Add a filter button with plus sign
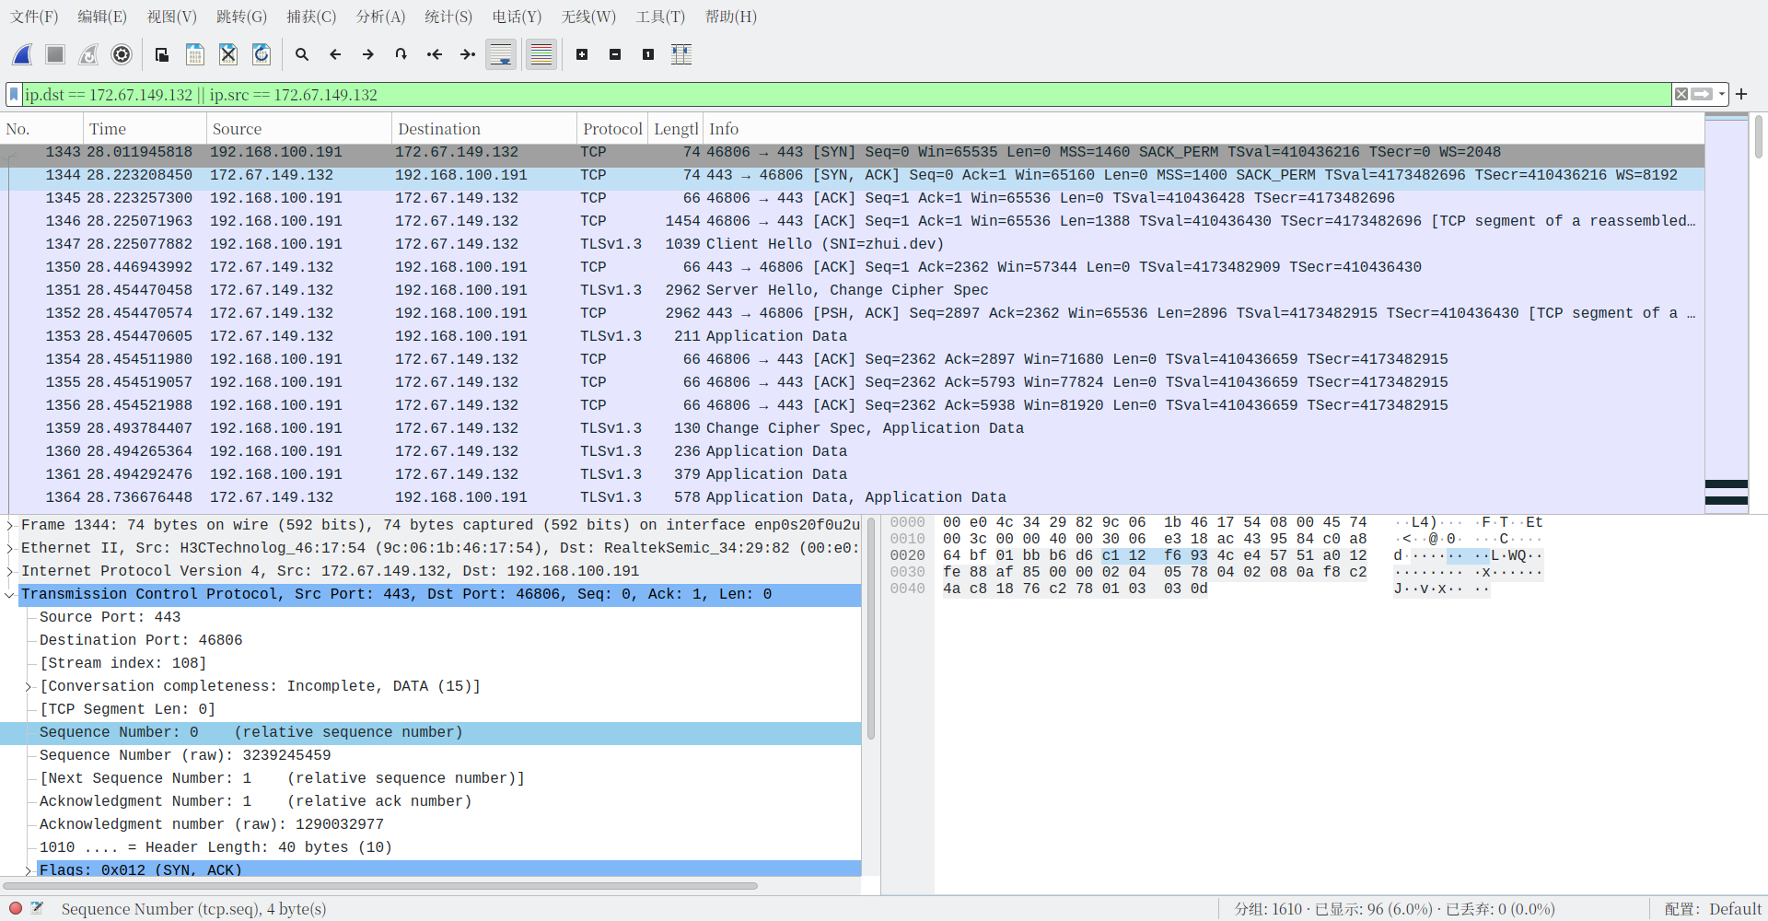This screenshot has width=1768, height=921. [x=1741, y=94]
